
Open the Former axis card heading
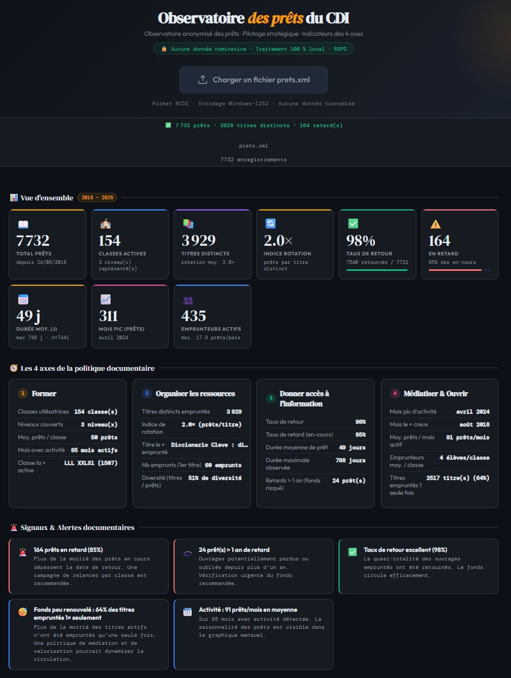tap(44, 393)
